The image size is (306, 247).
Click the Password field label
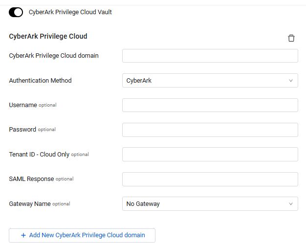(x=22, y=130)
